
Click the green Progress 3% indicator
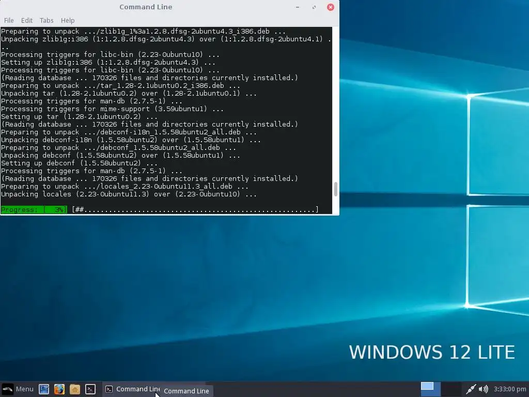click(34, 209)
